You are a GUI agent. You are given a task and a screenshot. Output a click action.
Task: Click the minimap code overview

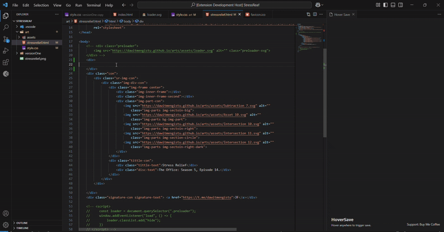coord(310,39)
